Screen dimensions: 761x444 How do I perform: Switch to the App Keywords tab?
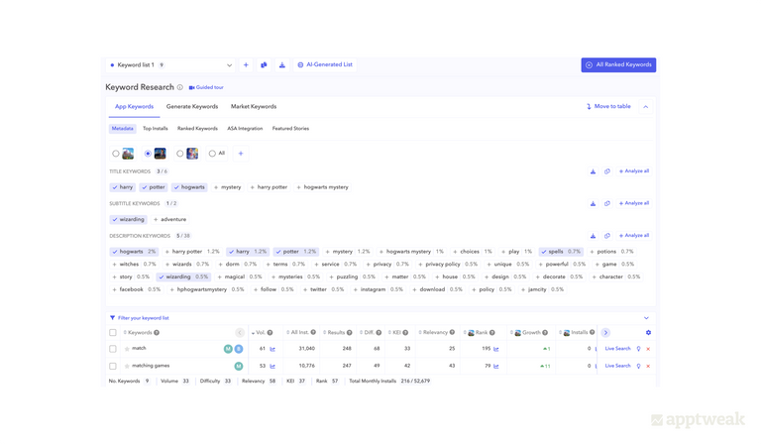click(x=134, y=107)
